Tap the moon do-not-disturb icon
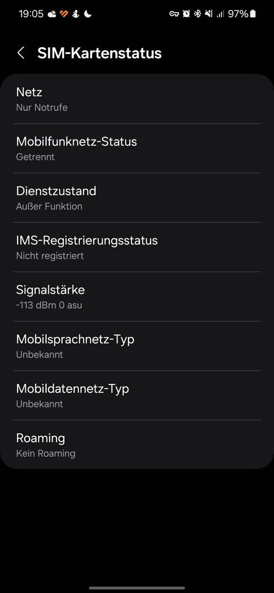 tap(88, 14)
